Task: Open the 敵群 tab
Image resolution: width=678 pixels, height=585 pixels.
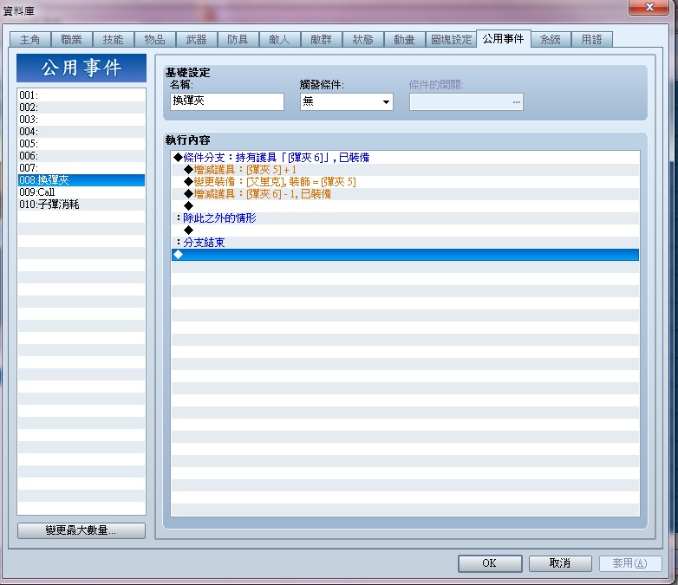Action: click(x=321, y=39)
